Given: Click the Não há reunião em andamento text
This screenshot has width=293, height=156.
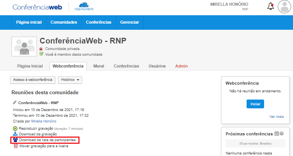Looking at the screenshot, I should (255, 91).
